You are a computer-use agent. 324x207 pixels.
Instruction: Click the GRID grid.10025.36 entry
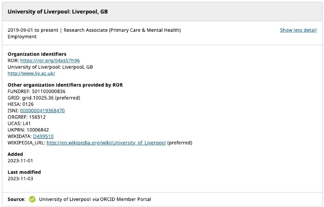pyautogui.click(x=44, y=98)
